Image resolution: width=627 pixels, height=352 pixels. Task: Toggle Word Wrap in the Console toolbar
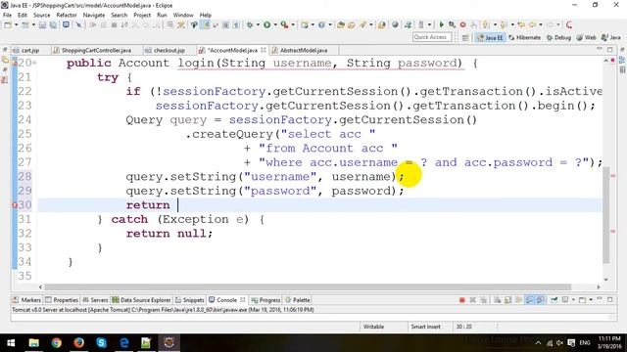[518, 300]
